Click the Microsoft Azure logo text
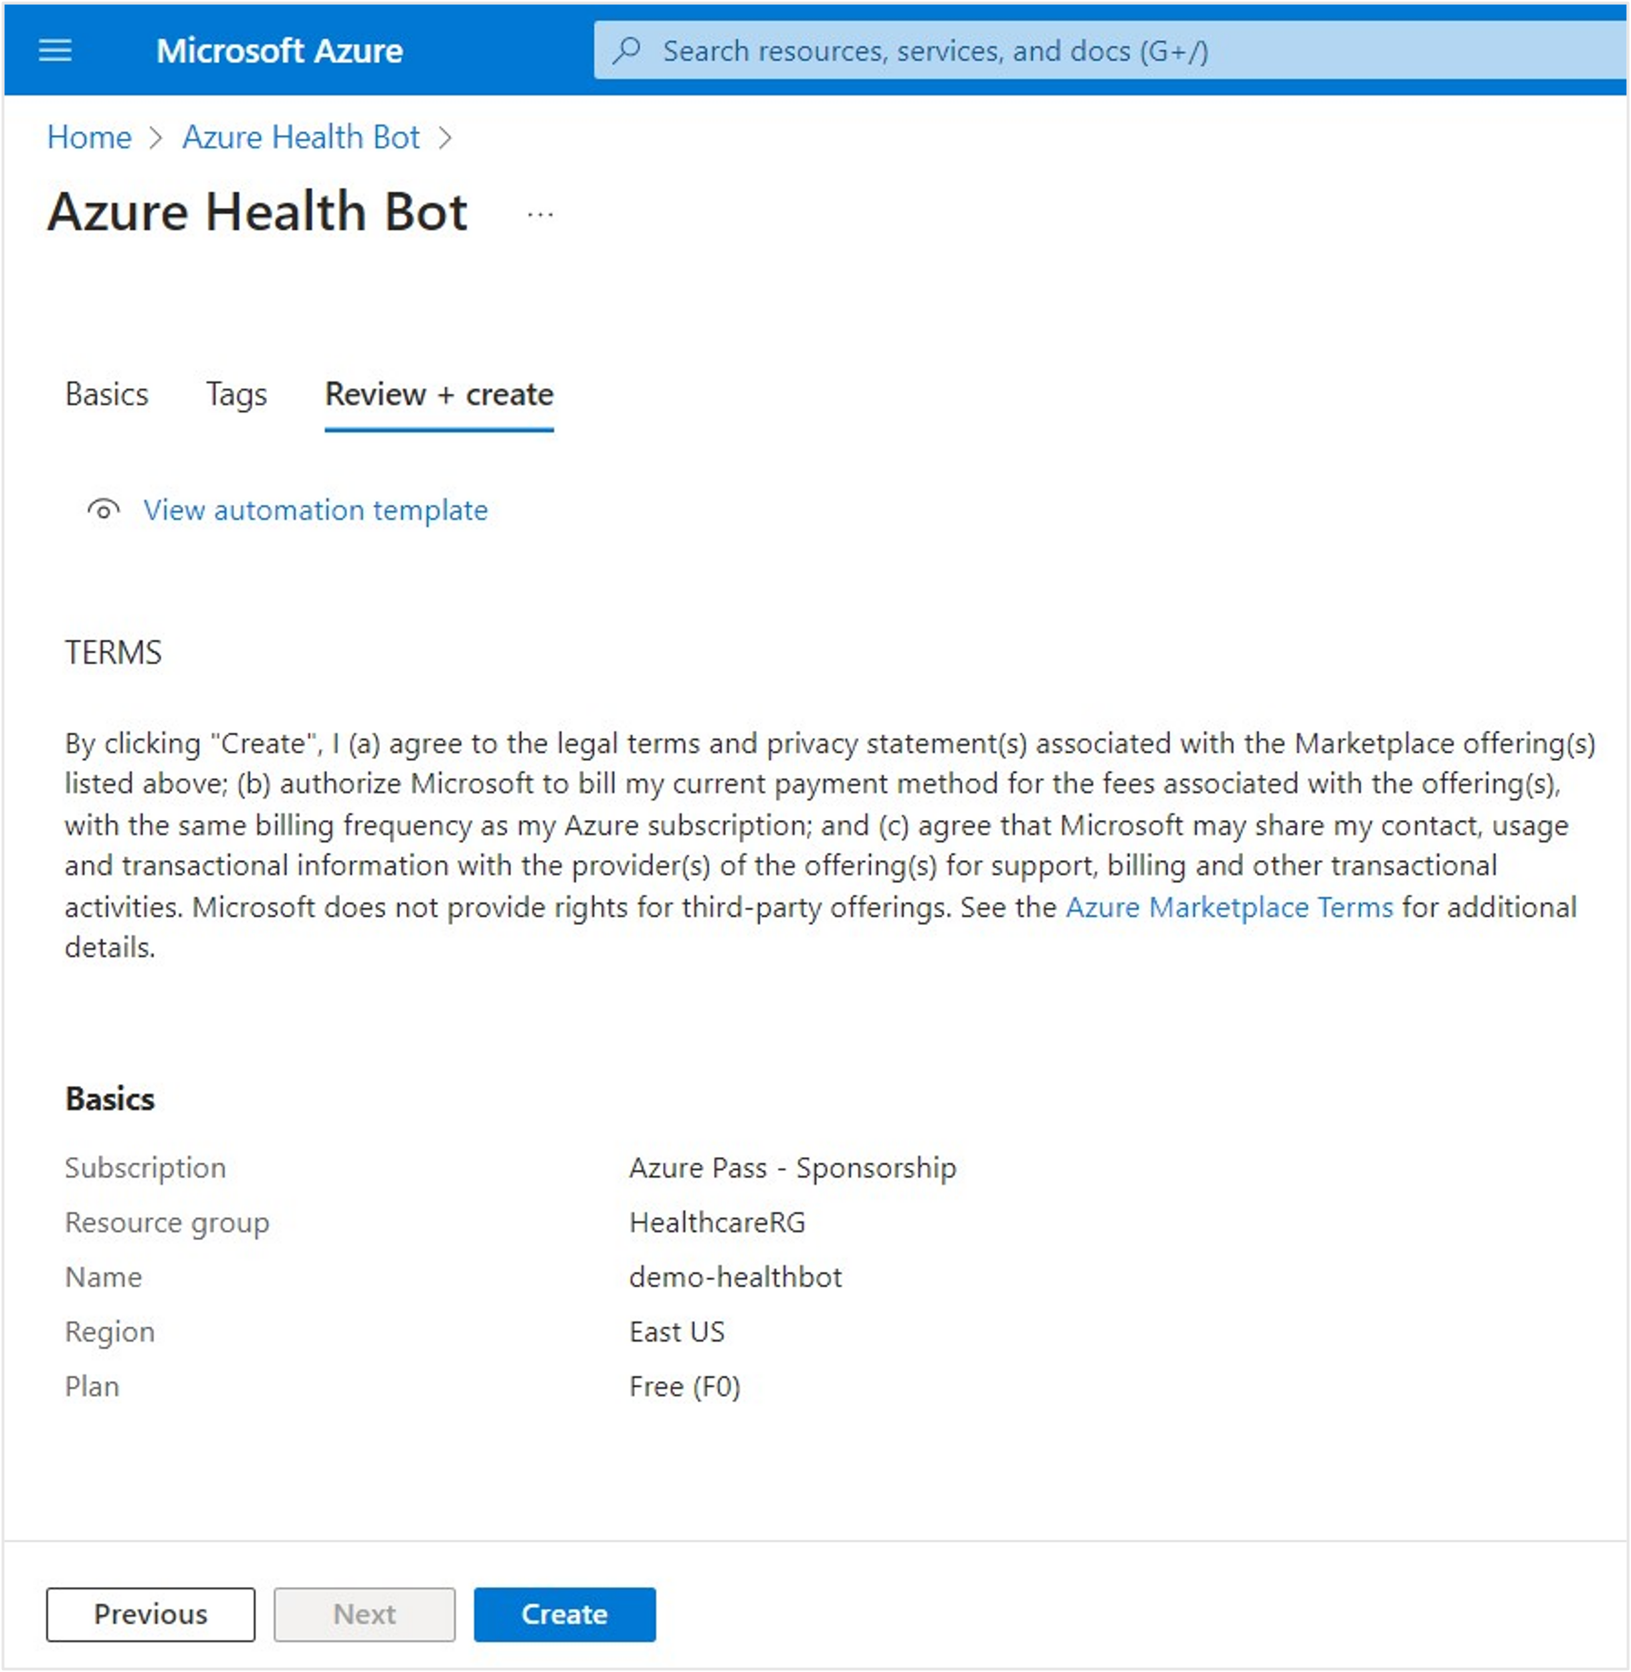 tap(279, 51)
